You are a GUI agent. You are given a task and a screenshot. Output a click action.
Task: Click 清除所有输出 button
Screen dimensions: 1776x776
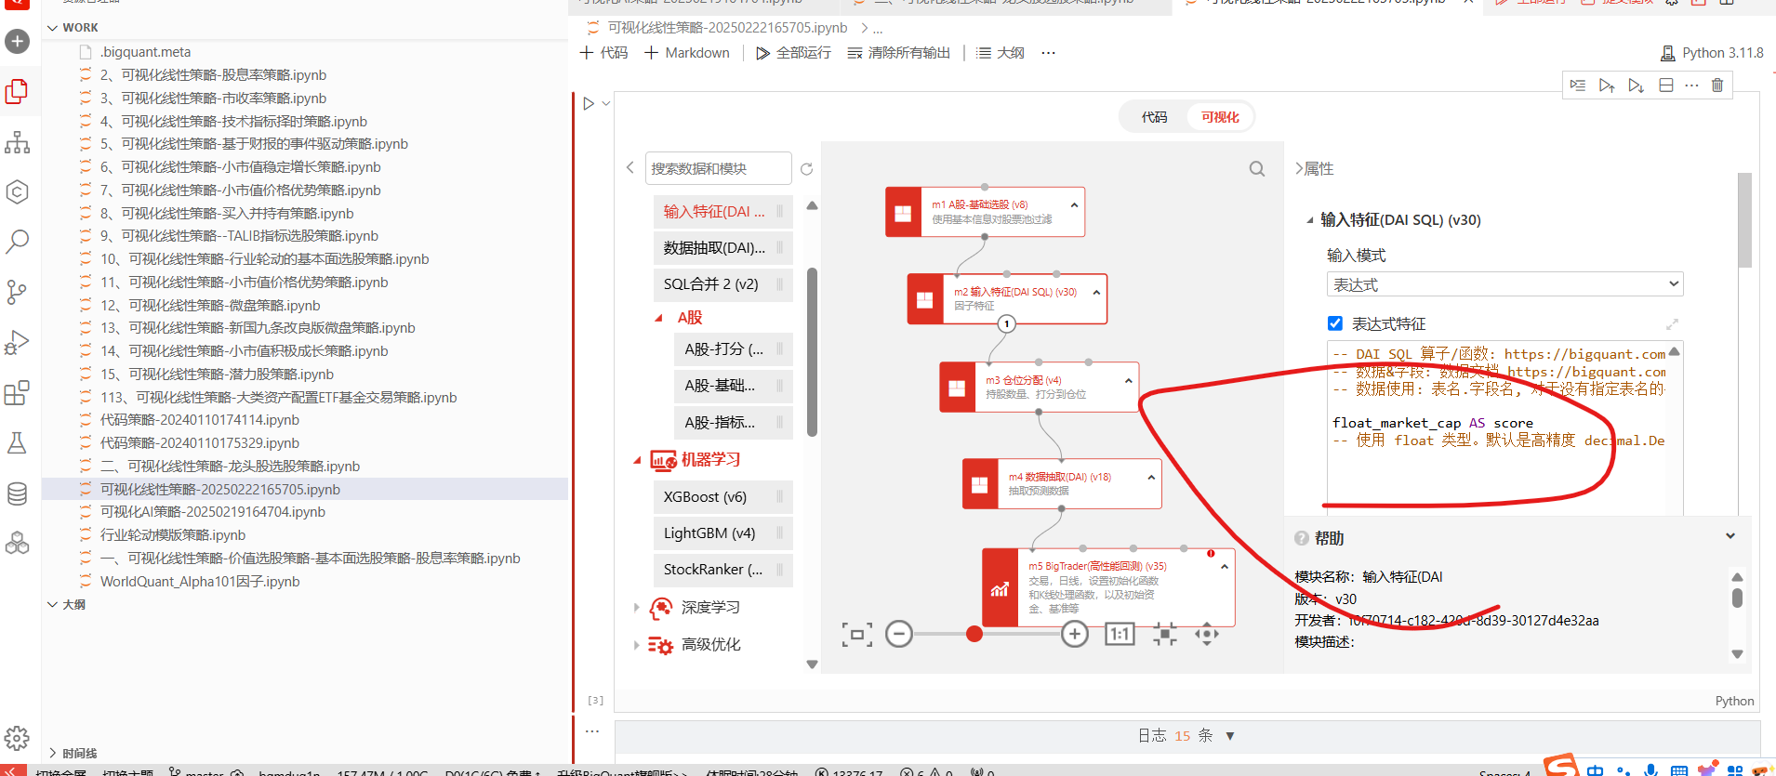[x=898, y=53]
